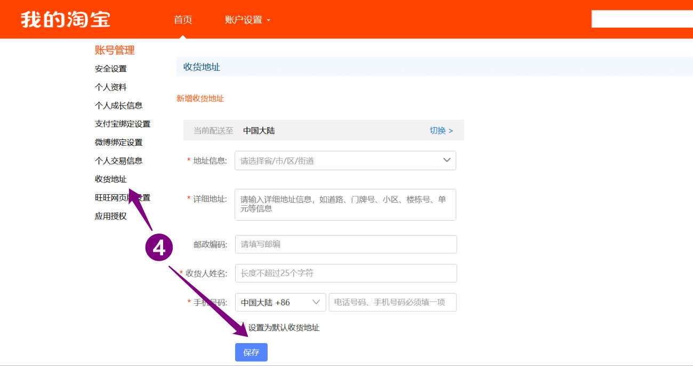Screen dimensions: 693x366
Task: Click the 详细地址 text area
Action: click(x=345, y=204)
